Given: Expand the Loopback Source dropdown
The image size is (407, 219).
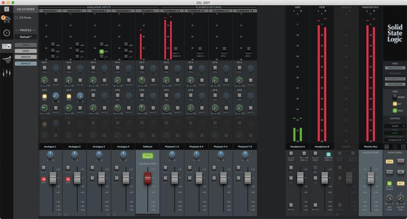Looking at the screenshot, I should point(395,139).
